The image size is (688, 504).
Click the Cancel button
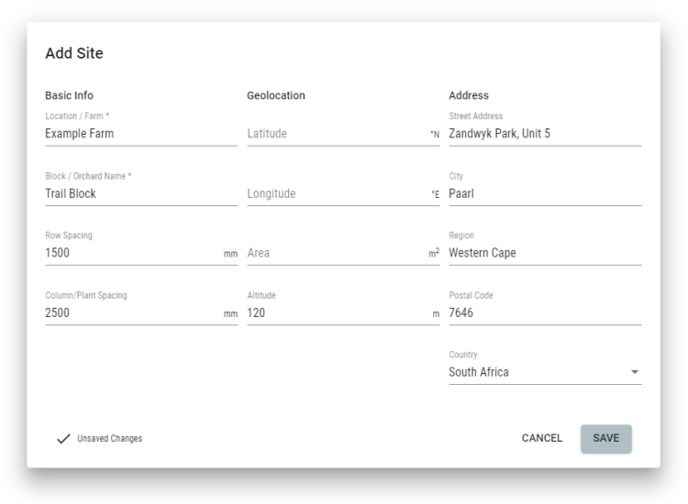pos(542,438)
